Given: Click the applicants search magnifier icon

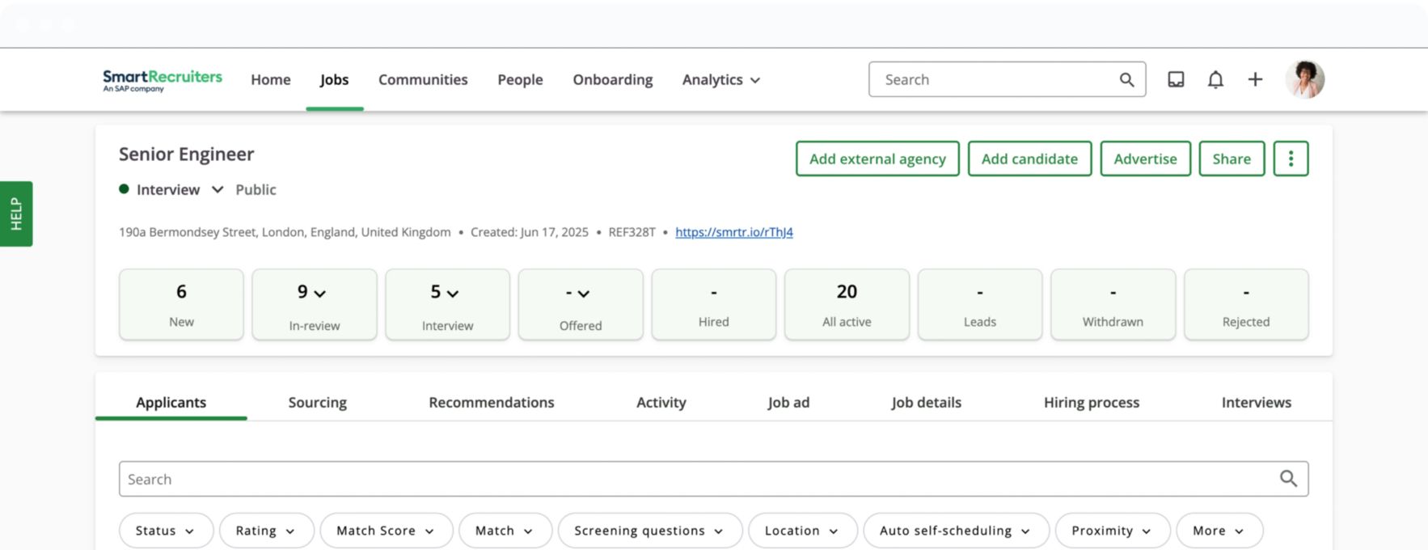Looking at the screenshot, I should pyautogui.click(x=1288, y=479).
